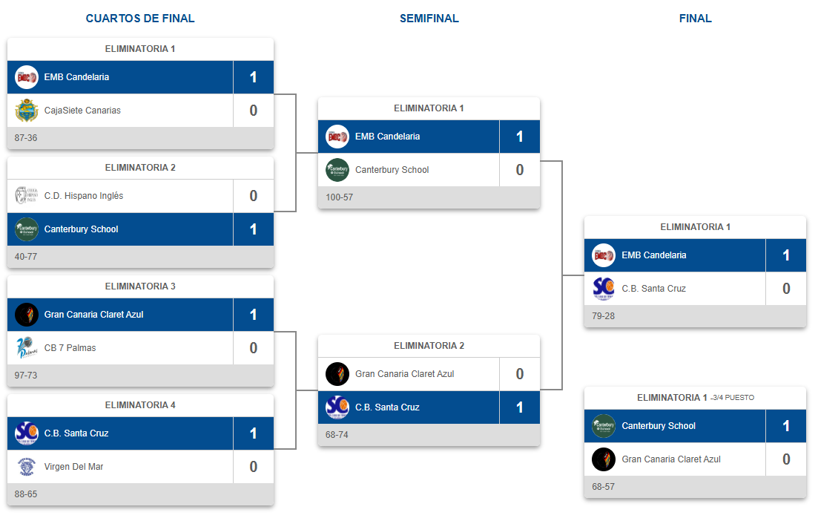Click the 87-36 score result

coord(25,138)
